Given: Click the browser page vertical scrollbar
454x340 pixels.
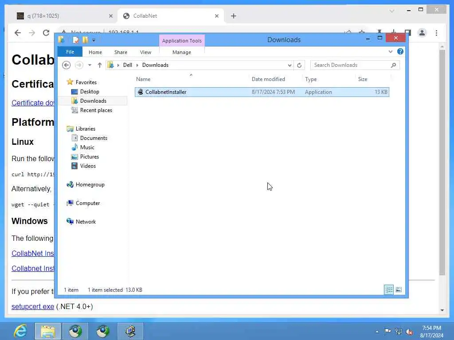Looking at the screenshot, I should pyautogui.click(x=442, y=162).
